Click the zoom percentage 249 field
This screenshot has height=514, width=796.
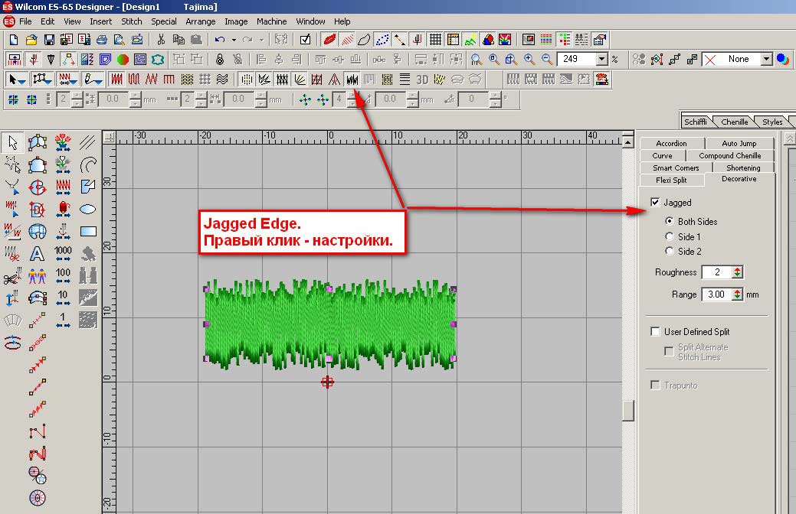(577, 60)
